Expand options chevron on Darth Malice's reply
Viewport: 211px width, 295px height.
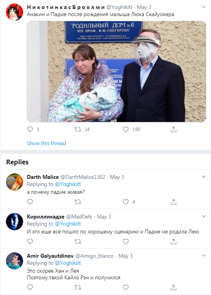[204, 177]
